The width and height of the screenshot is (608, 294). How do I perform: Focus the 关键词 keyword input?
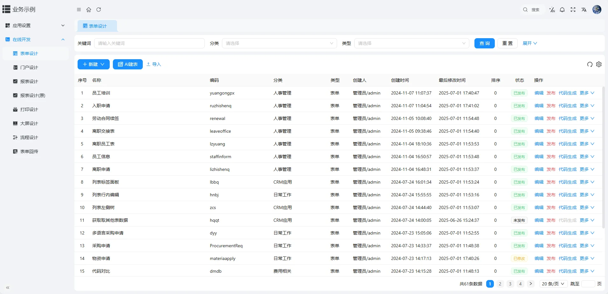click(x=149, y=43)
